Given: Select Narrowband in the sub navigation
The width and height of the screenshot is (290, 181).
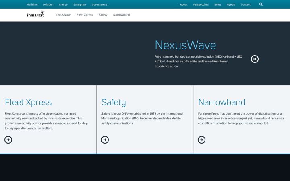Looking at the screenshot, I should (x=122, y=15).
